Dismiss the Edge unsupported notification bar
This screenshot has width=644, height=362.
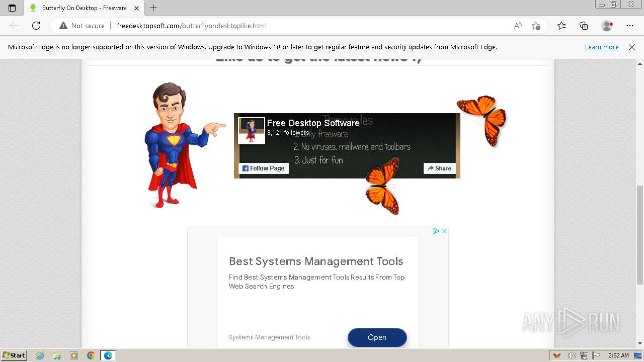tap(632, 47)
